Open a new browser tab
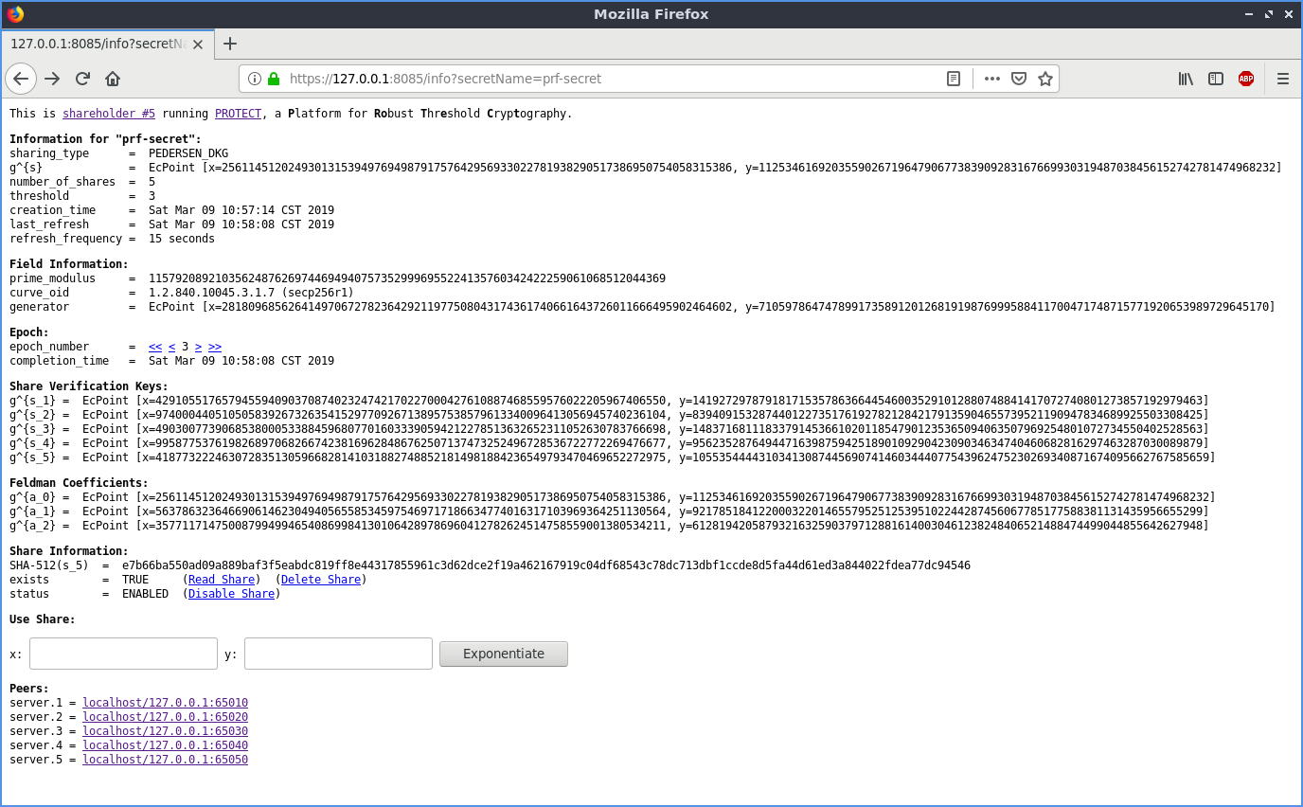 (x=229, y=44)
